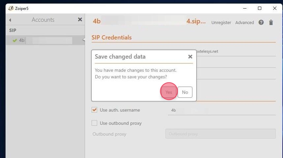Image resolution: width=283 pixels, height=158 pixels.
Task: Close the Save changed data dialog
Action: click(x=190, y=56)
